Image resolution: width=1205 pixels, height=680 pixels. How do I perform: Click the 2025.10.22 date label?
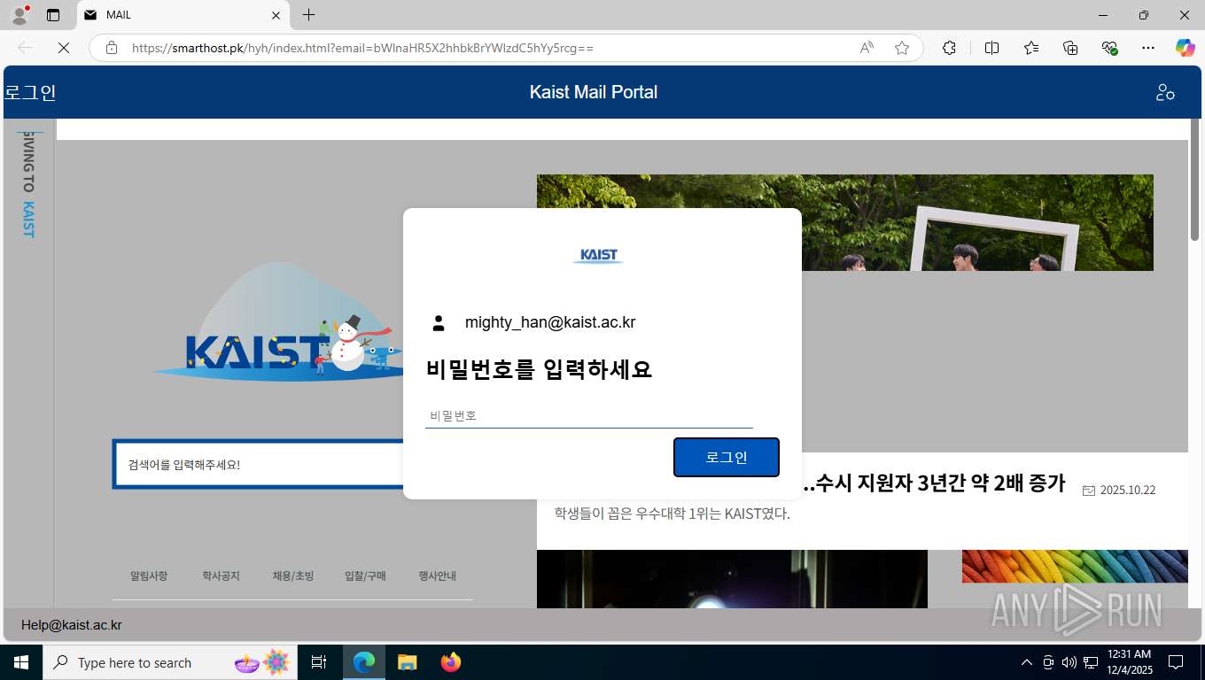pos(1128,491)
